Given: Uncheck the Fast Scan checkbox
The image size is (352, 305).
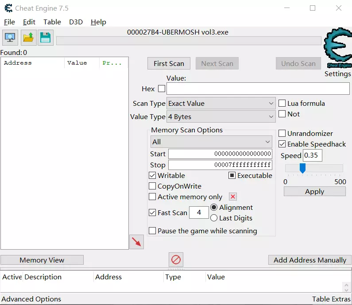Looking at the screenshot, I should [x=152, y=212].
